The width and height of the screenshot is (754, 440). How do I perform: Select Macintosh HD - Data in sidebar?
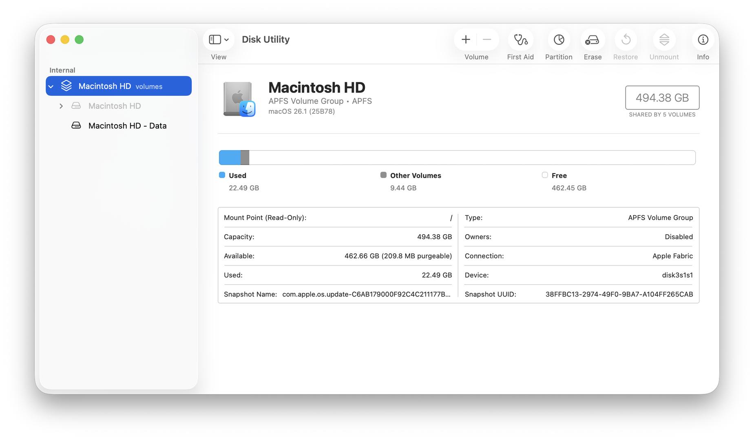pos(127,126)
